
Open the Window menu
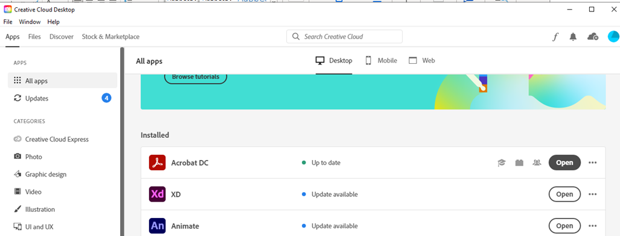(x=30, y=22)
